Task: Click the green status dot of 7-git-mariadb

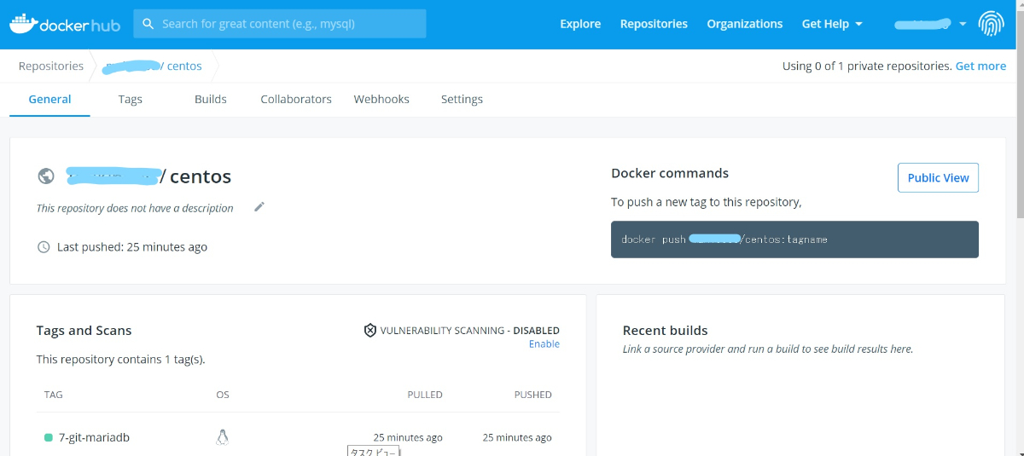Action: tap(49, 438)
